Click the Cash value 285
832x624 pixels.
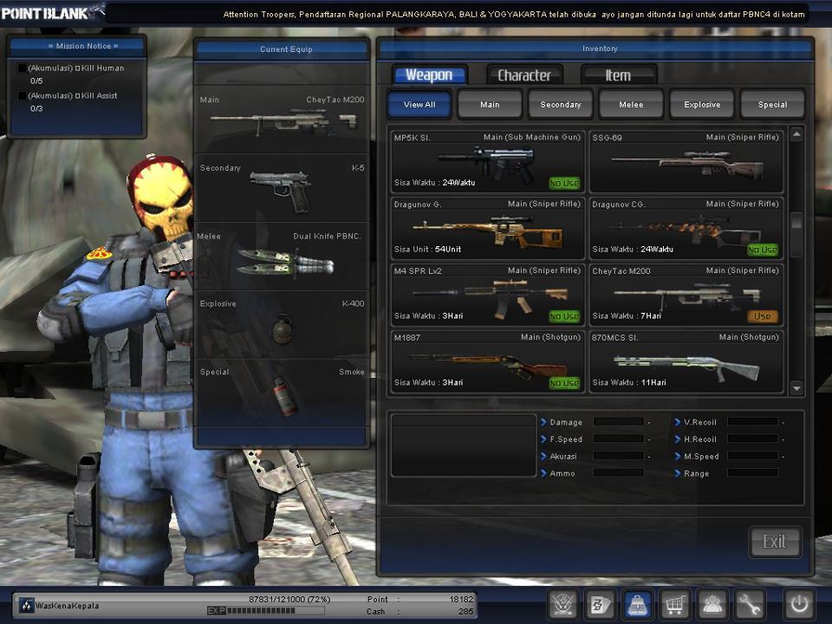(466, 611)
